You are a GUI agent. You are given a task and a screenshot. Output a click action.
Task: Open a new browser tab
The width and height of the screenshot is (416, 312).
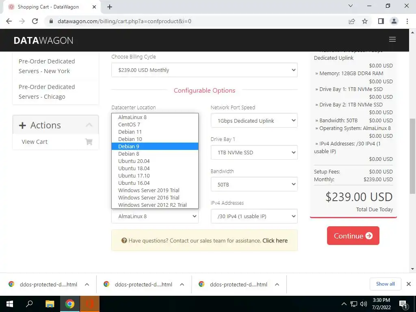coord(110,7)
